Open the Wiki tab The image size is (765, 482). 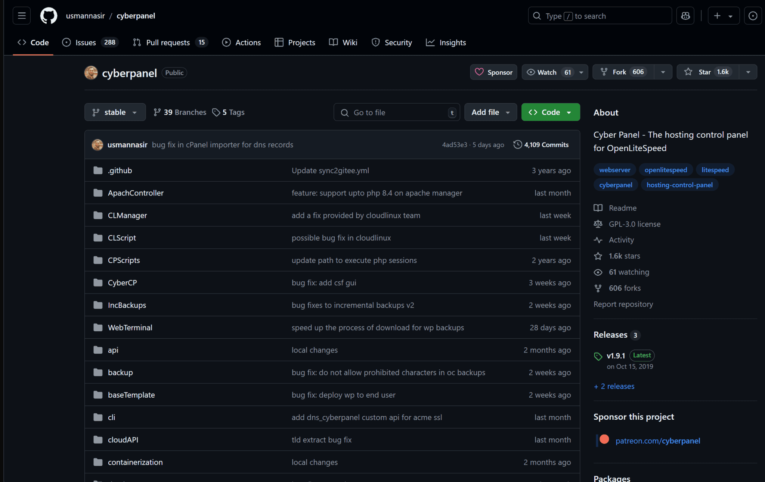click(343, 43)
